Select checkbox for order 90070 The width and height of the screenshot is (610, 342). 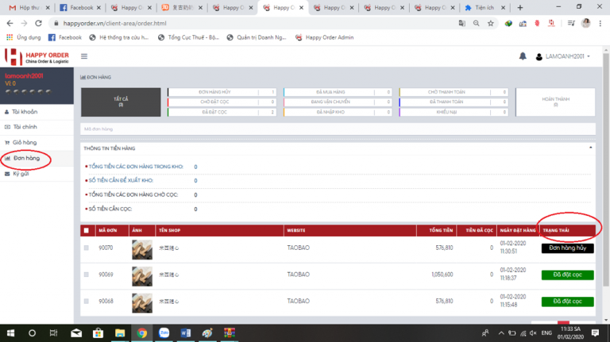pos(86,248)
